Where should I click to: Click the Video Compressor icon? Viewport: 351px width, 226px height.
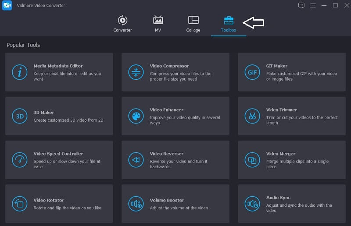pos(136,72)
